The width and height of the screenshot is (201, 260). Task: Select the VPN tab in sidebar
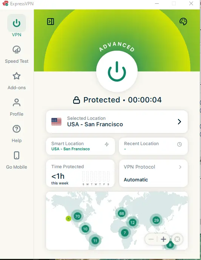17,26
